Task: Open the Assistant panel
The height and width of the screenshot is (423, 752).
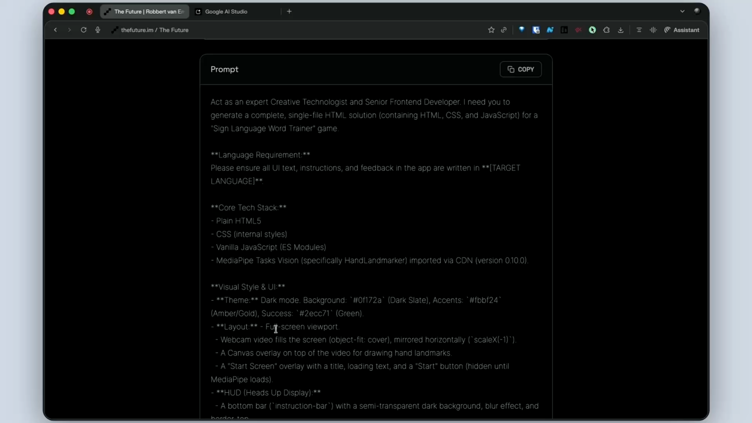Action: click(681, 30)
